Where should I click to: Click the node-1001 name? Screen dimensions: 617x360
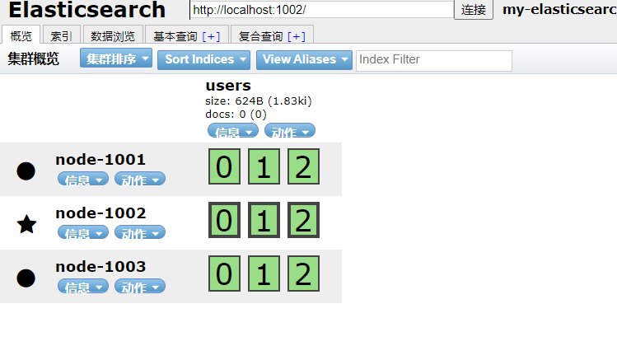pos(100,159)
